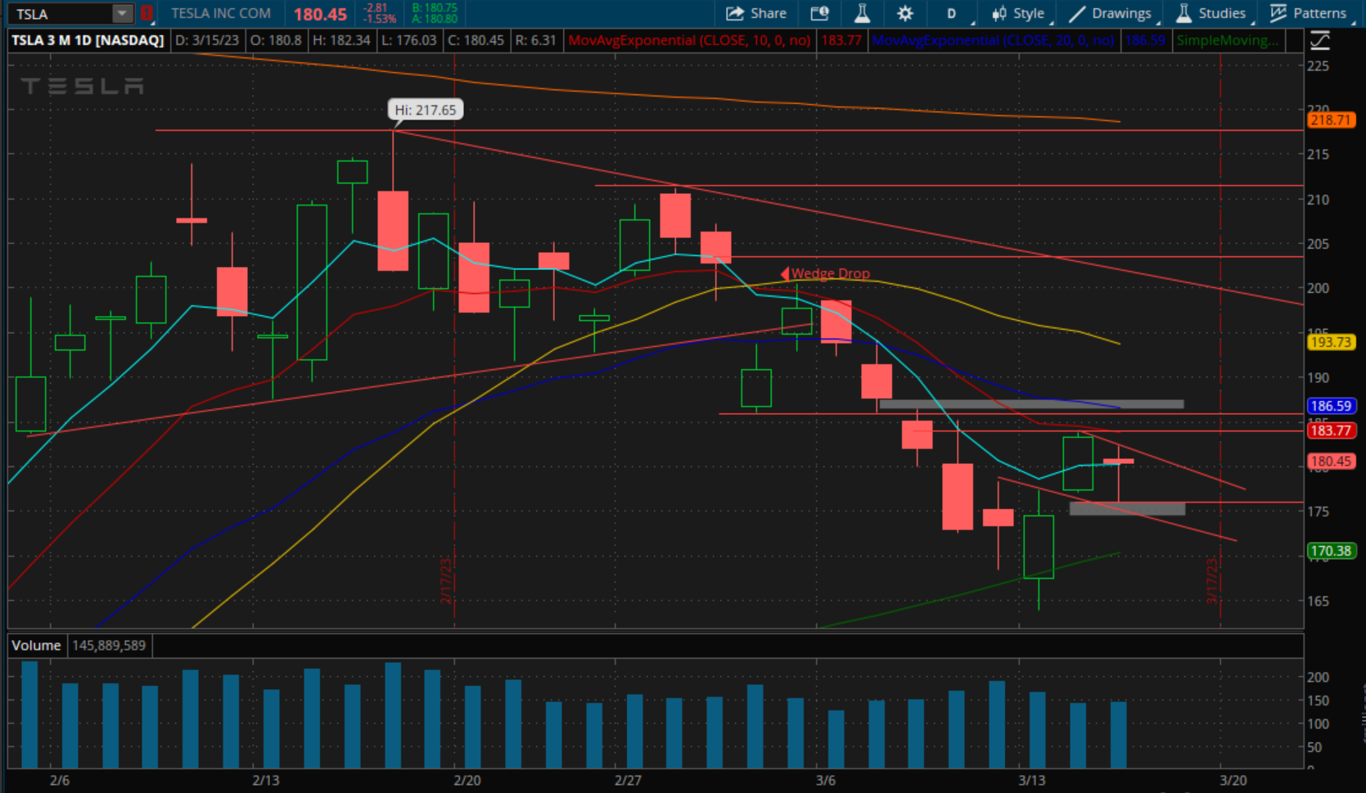Click the 3/13 date on time axis
Screen dimensions: 1366x793
coord(1032,781)
